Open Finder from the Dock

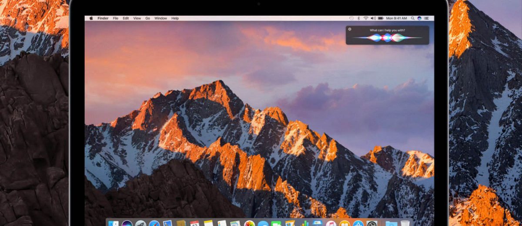[x=114, y=223]
